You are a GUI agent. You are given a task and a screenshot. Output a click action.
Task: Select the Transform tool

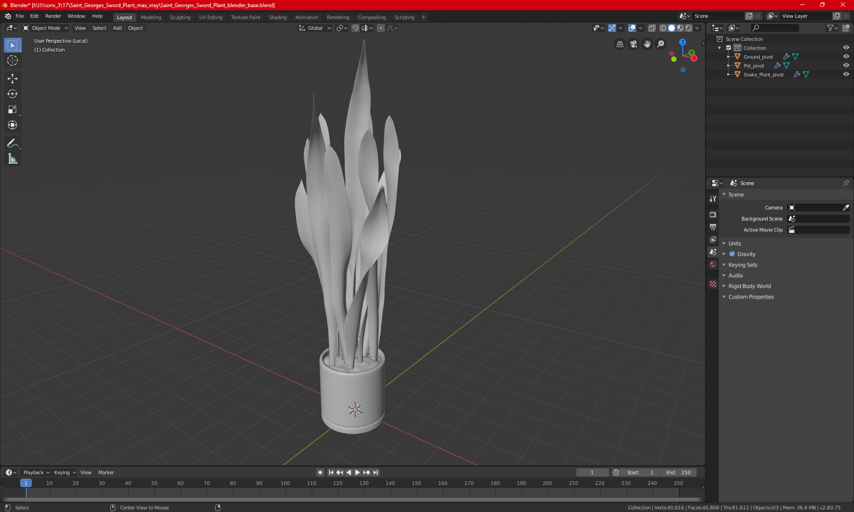click(12, 125)
